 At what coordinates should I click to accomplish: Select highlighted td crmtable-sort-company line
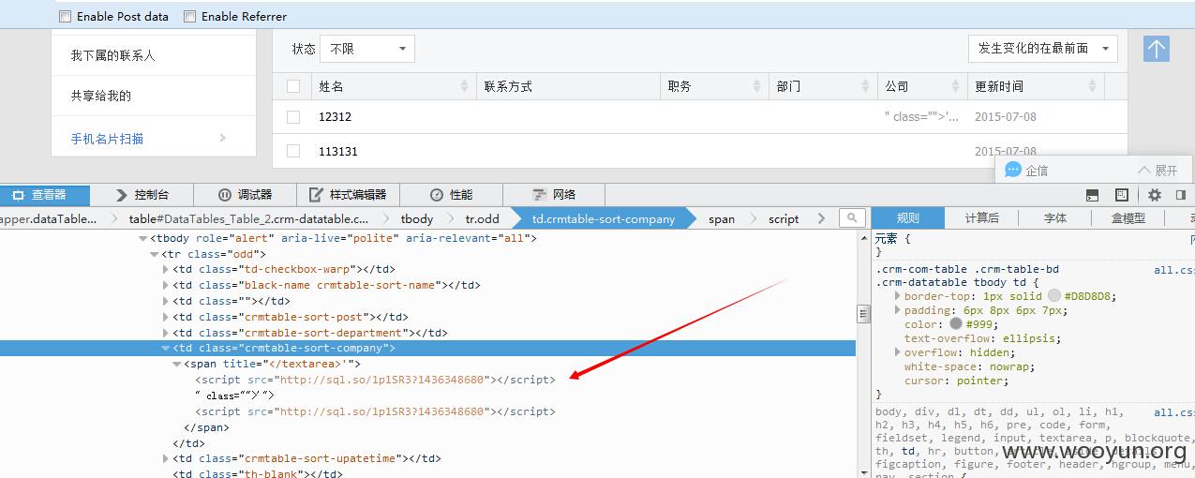pyautogui.click(x=427, y=348)
